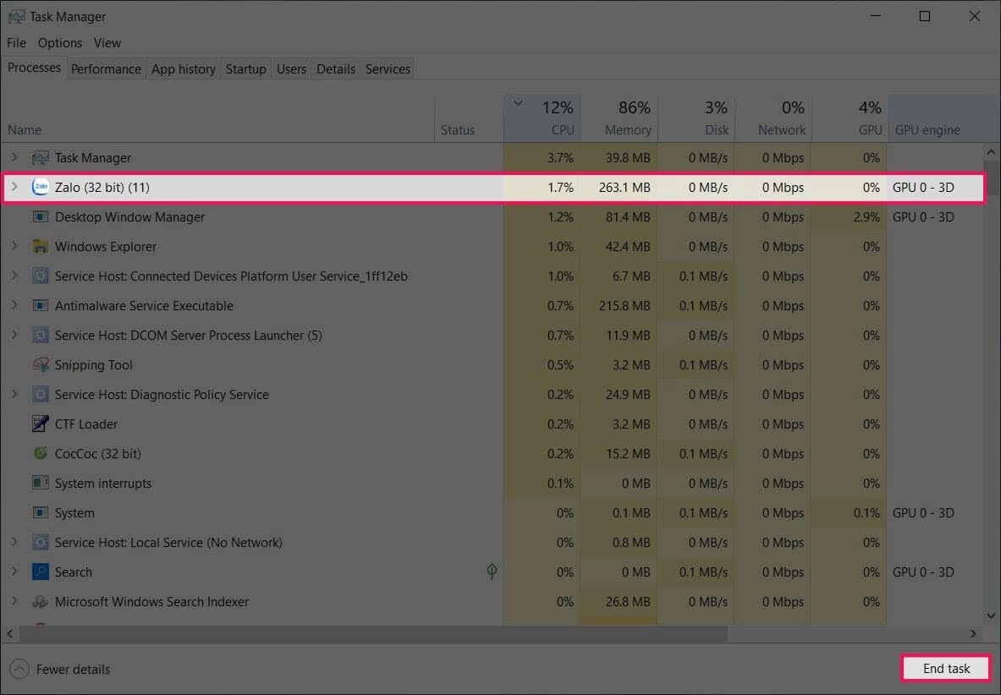Switch to the Services tab
1001x695 pixels.
click(x=388, y=68)
